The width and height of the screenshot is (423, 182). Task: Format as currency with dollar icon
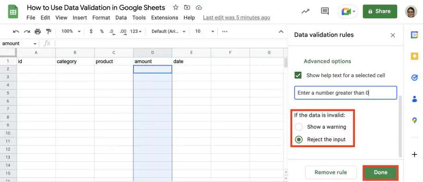point(91,31)
